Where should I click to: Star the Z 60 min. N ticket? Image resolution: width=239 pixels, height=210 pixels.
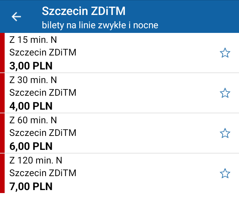pos(225,133)
